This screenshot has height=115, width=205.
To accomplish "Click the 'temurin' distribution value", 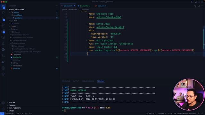I will click(115, 34).
